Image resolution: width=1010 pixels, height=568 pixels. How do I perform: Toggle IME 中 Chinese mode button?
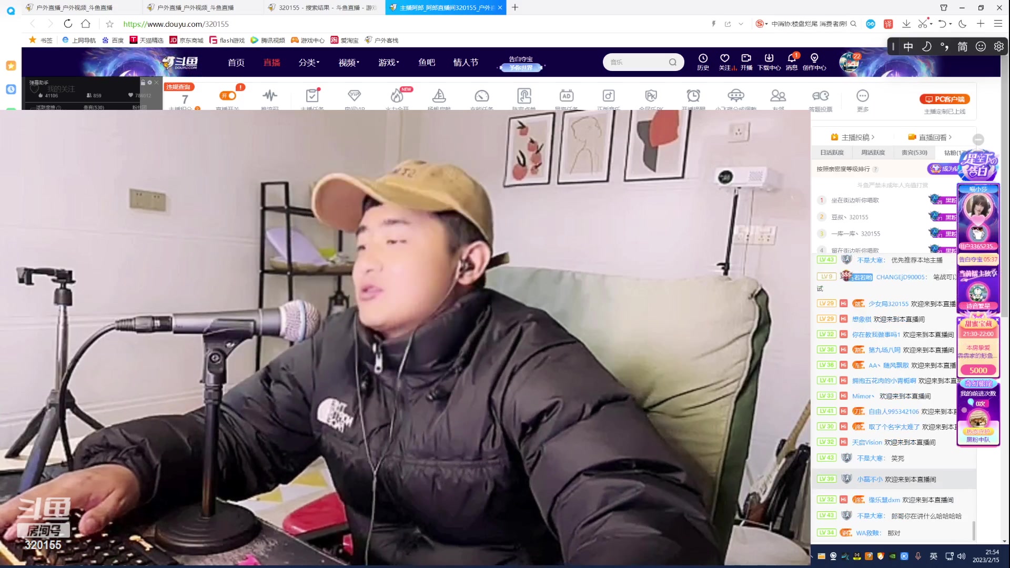click(x=908, y=46)
